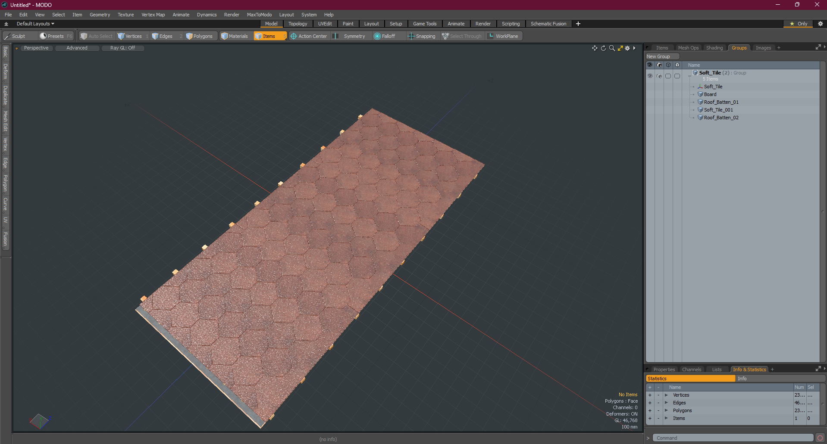
Task: Check the first box in Soft_Tile group row
Action: [x=668, y=76]
